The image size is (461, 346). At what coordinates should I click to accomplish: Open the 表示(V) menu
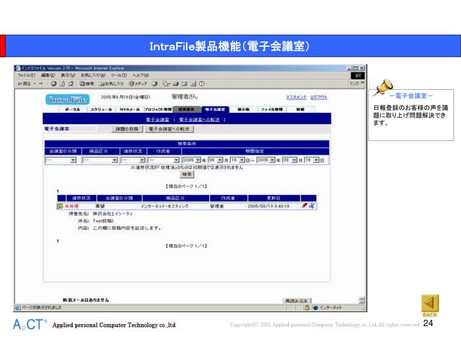68,75
